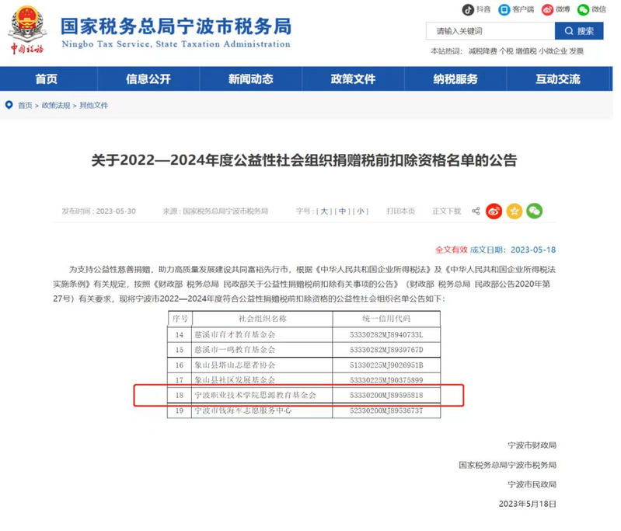The width and height of the screenshot is (621, 531).
Task: Open the 信息公开 navigation menu
Action: tap(149, 79)
